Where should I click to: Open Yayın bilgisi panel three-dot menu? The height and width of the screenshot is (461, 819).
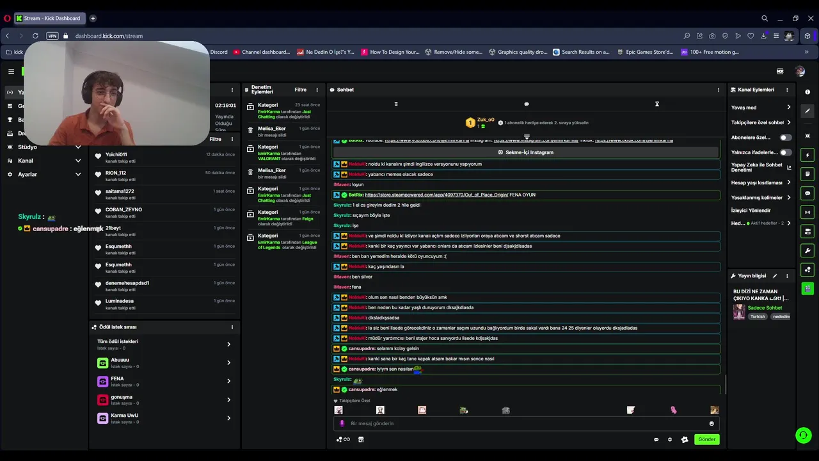[x=787, y=276]
